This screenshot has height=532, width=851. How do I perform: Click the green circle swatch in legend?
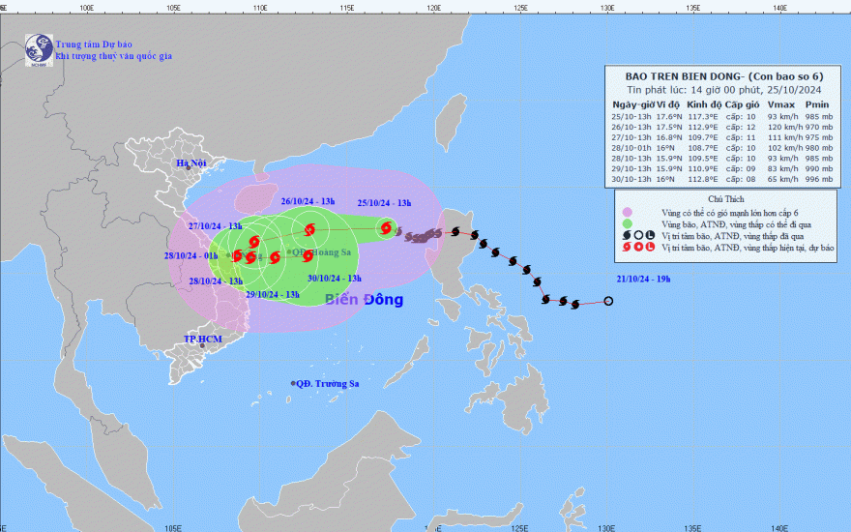(628, 222)
